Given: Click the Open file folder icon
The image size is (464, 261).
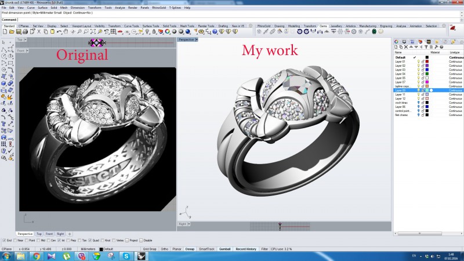Looking at the screenshot, I should (12, 31).
